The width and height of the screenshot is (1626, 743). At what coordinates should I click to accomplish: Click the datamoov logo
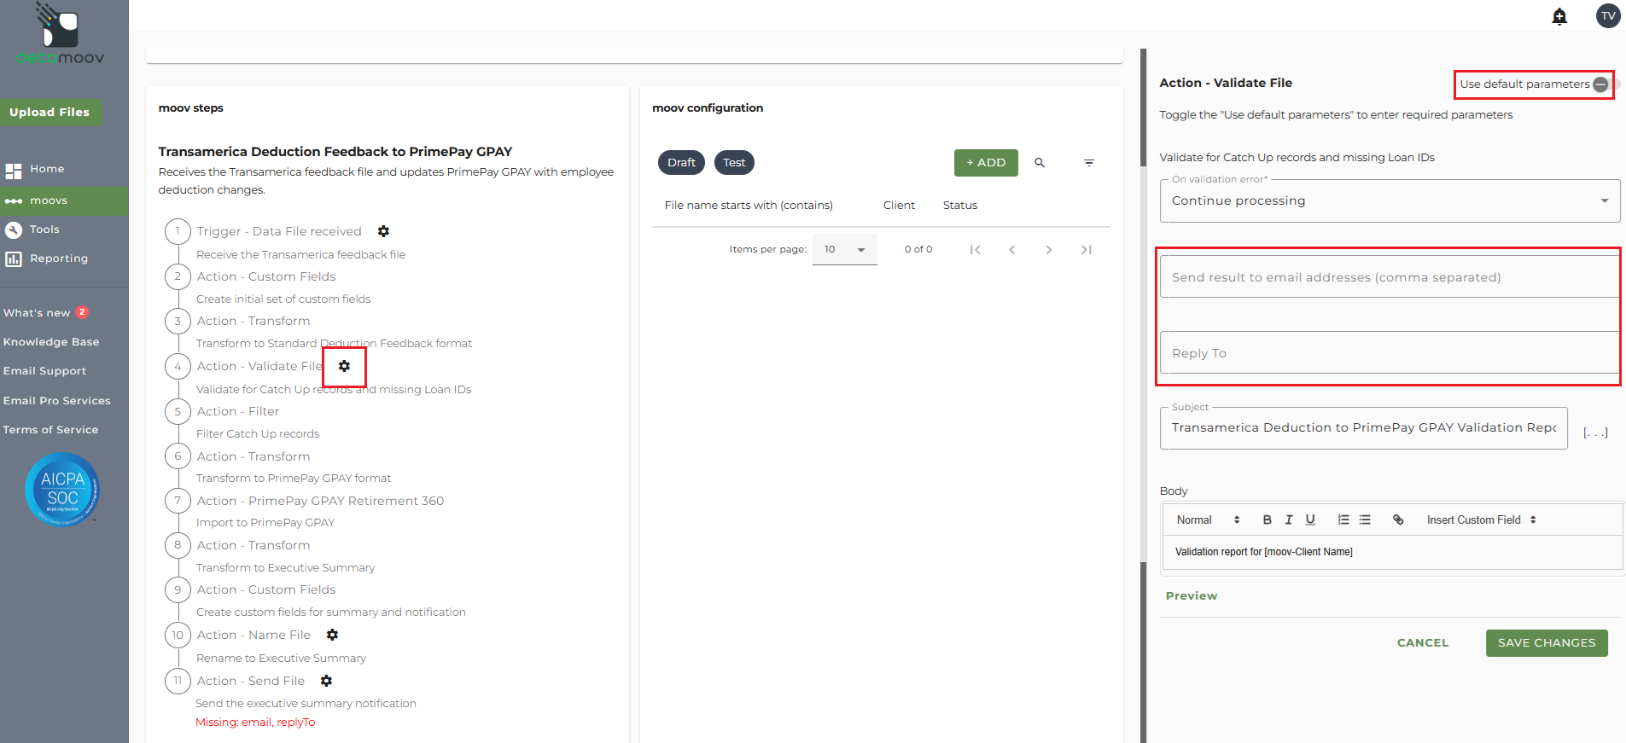tap(60, 34)
